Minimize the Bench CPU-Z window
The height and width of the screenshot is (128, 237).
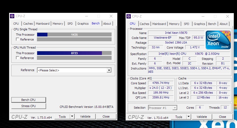87,16
